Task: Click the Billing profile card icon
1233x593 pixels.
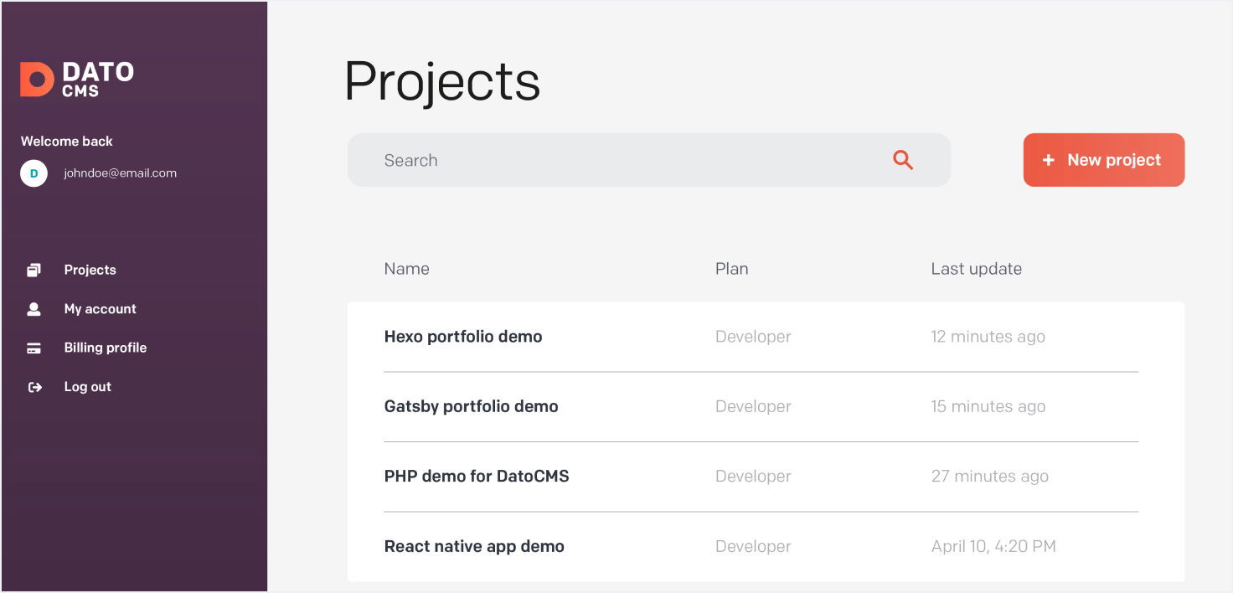Action: (x=34, y=348)
